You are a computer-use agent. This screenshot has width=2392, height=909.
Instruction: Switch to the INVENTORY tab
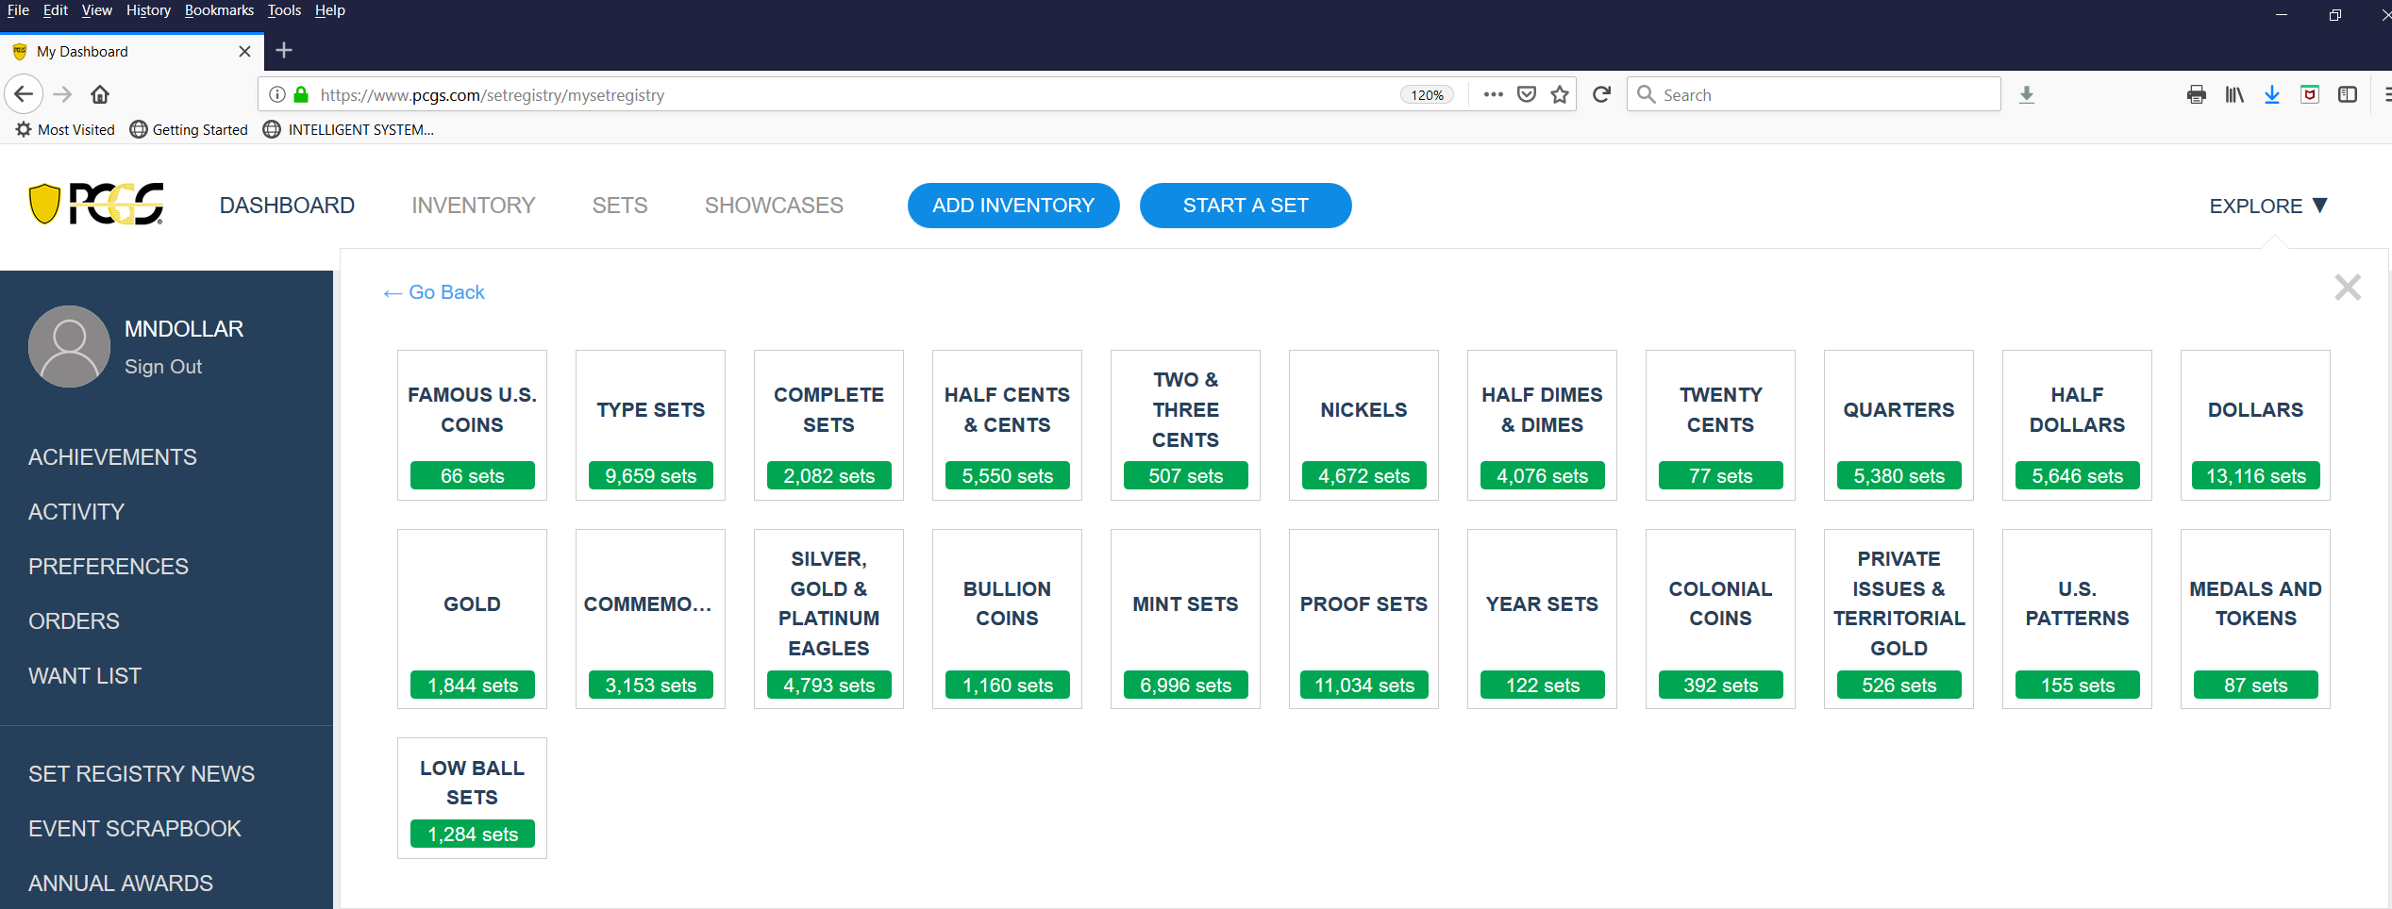[473, 206]
